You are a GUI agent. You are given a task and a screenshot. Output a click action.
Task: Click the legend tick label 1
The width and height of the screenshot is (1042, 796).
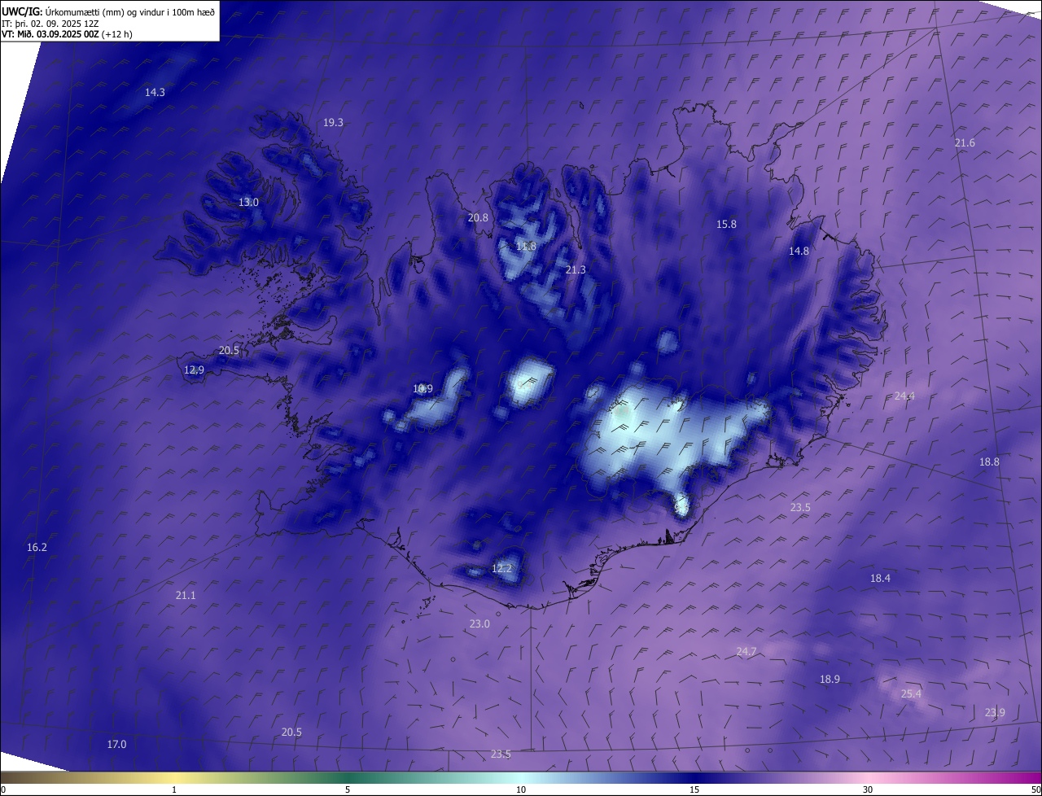click(x=174, y=789)
